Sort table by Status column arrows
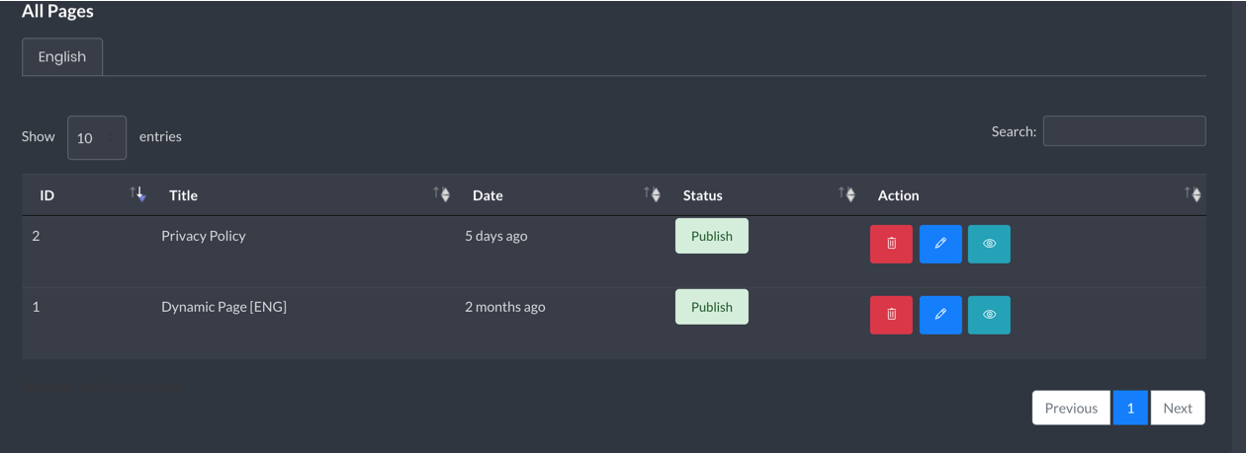Screen dimensions: 1246x453 pyautogui.click(x=847, y=194)
